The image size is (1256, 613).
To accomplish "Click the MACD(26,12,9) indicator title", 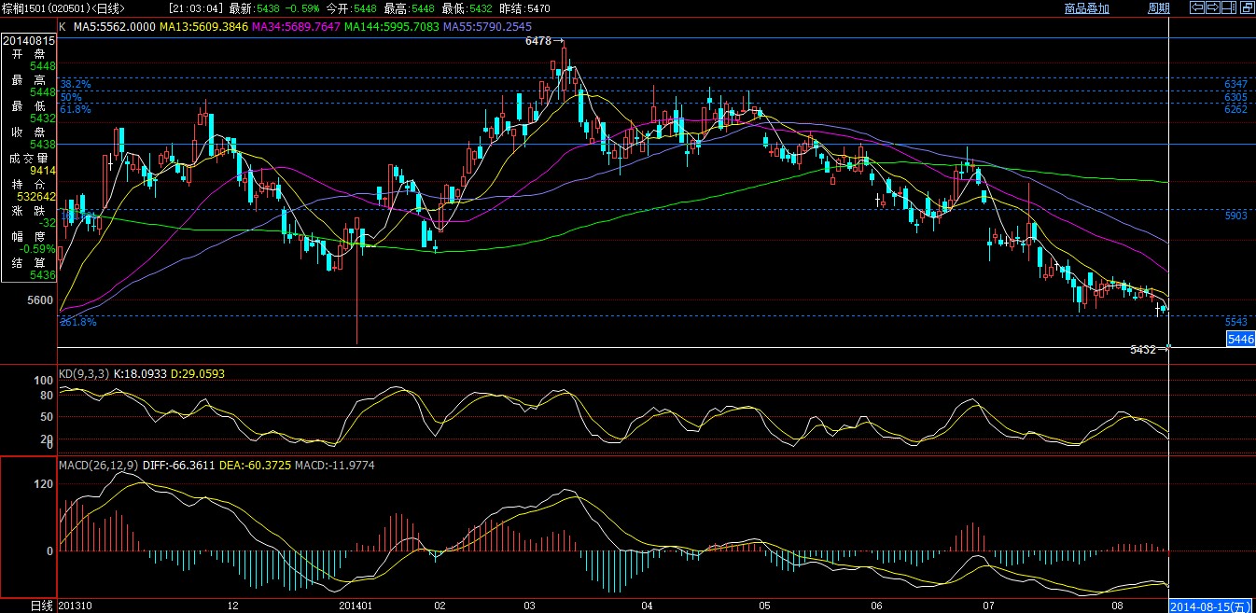I will 99,465.
